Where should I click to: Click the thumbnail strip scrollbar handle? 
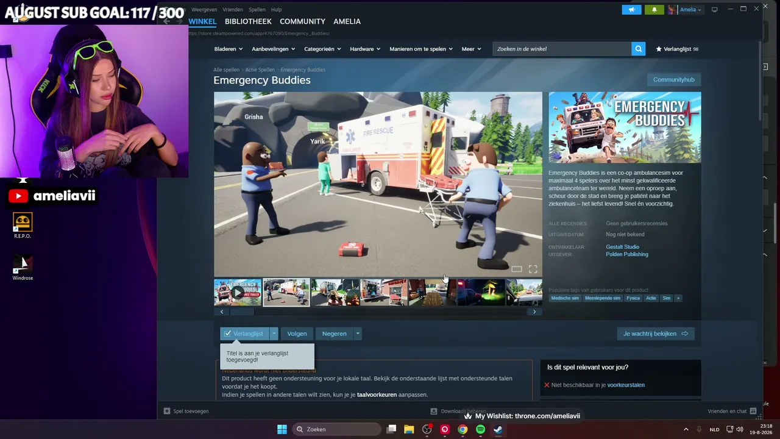(x=242, y=312)
